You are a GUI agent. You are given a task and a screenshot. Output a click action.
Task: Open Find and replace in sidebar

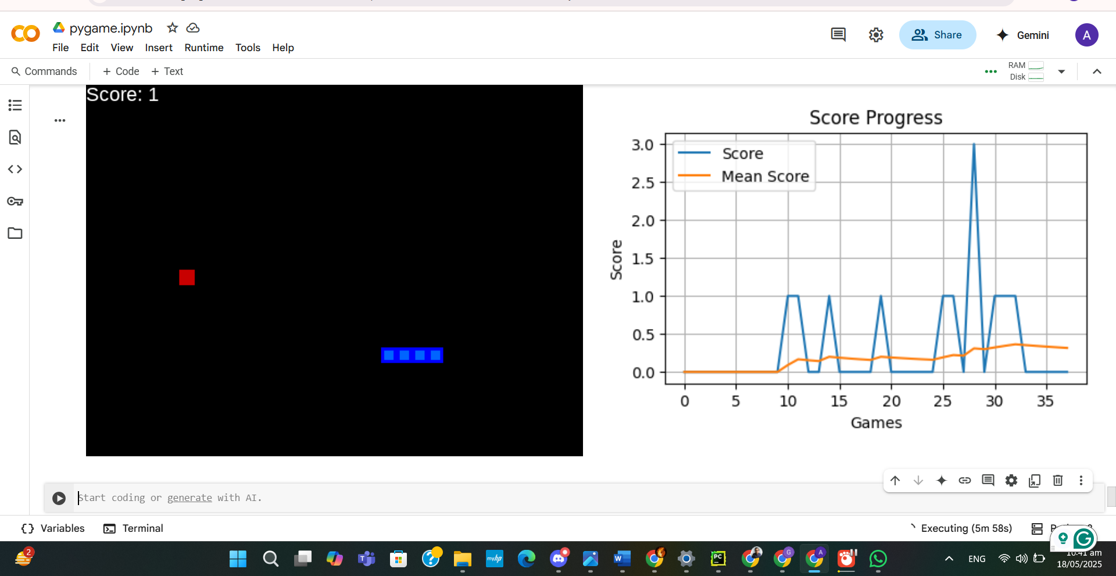coord(15,137)
